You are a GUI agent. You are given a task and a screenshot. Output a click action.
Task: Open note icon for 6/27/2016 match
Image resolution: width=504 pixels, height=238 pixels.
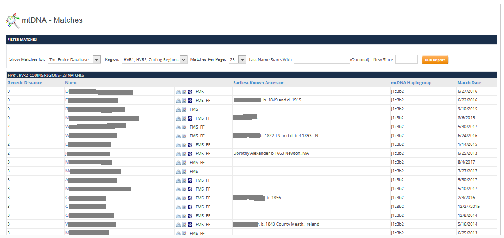pyautogui.click(x=184, y=92)
